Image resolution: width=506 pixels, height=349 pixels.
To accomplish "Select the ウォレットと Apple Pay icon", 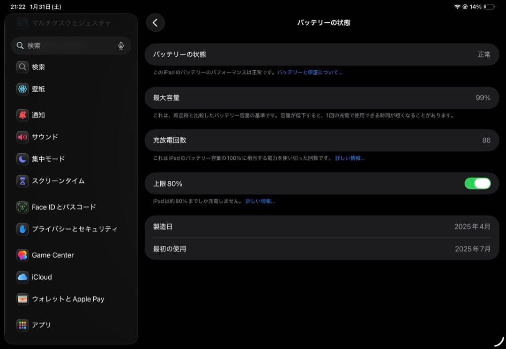I will [22, 299].
